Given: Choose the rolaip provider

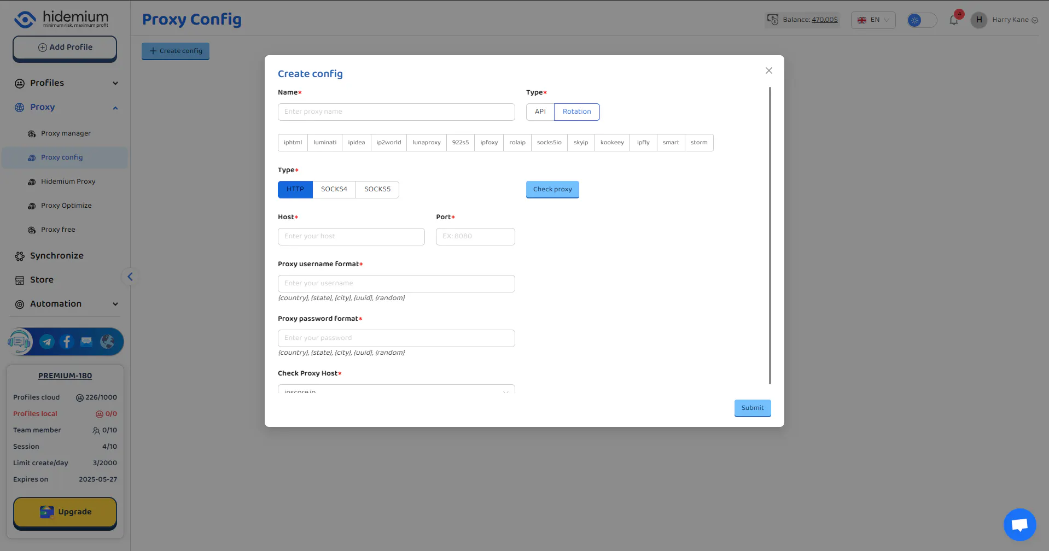Looking at the screenshot, I should point(517,143).
